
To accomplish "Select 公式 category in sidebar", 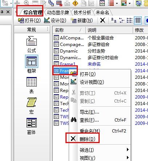I will click(32, 44).
